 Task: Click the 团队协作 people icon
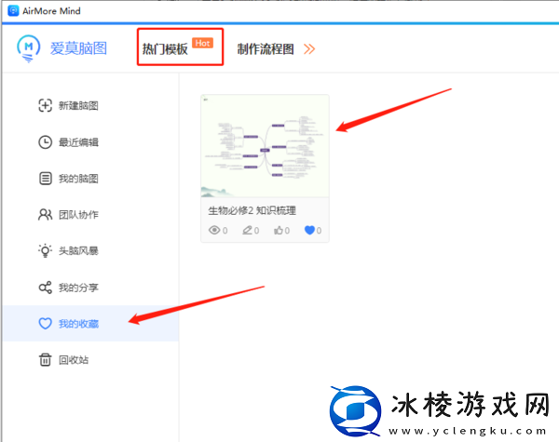46,214
